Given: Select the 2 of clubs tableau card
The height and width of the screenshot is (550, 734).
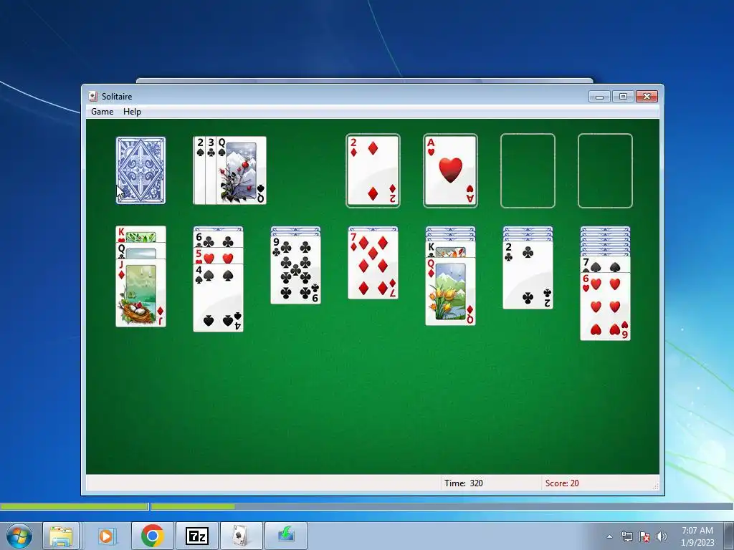Looking at the screenshot, I should click(528, 275).
